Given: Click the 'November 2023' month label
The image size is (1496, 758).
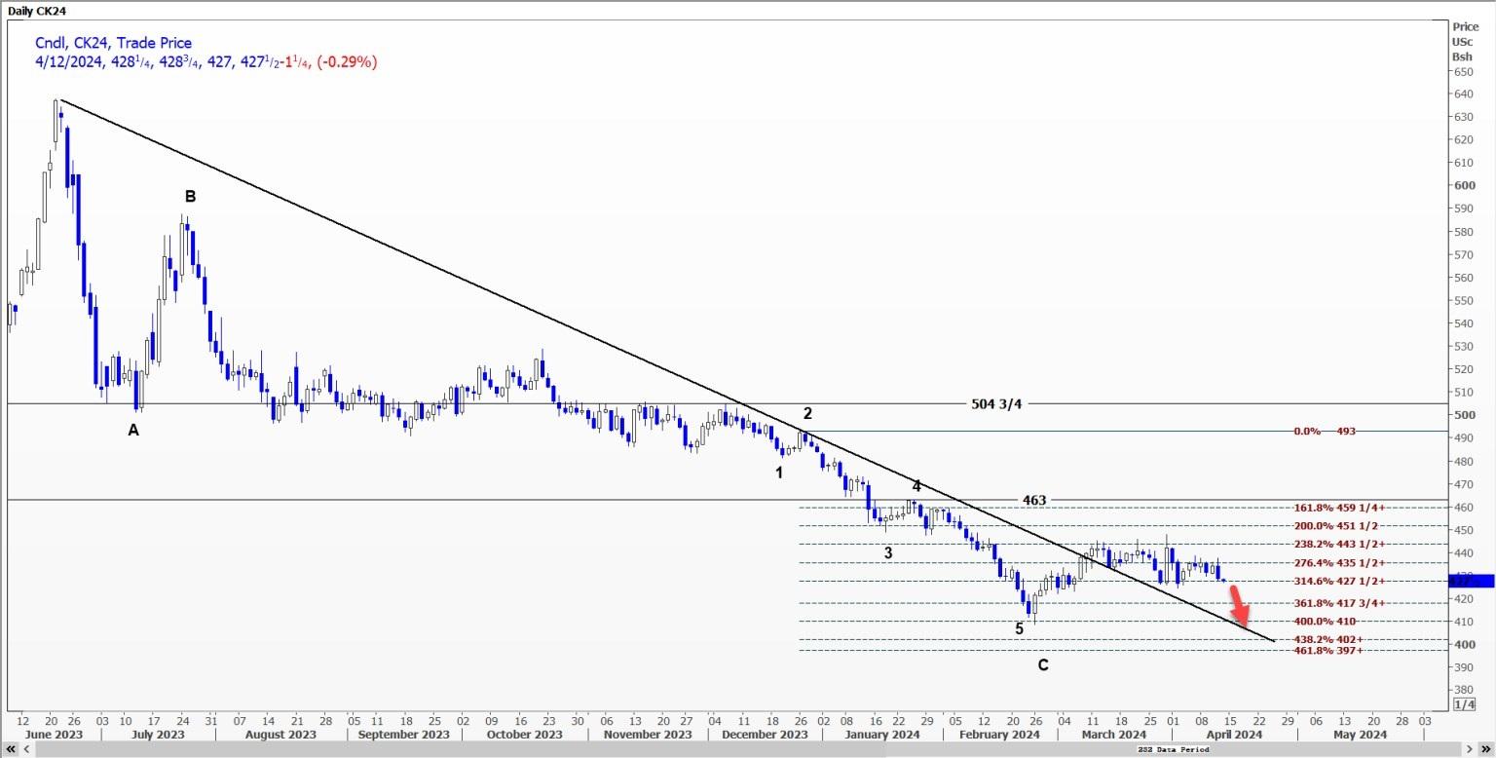Looking at the screenshot, I should [649, 734].
